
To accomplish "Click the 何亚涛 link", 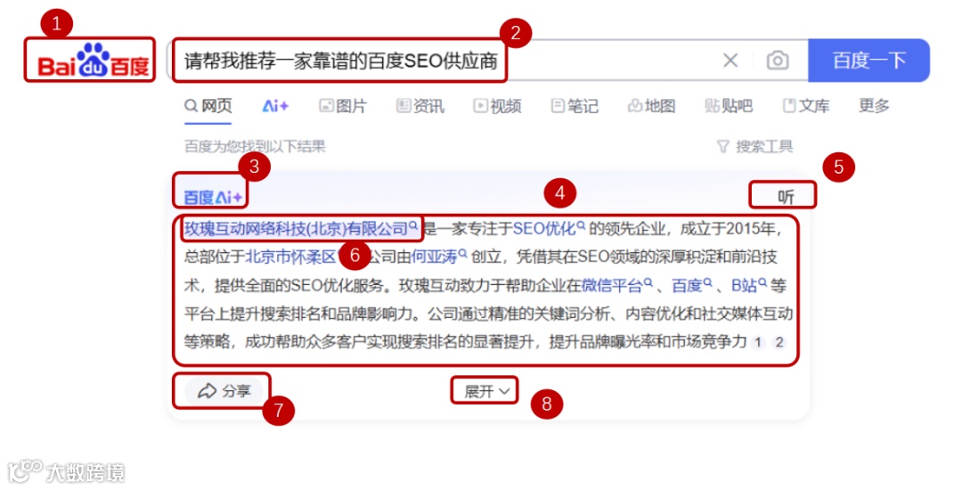I will [x=438, y=257].
